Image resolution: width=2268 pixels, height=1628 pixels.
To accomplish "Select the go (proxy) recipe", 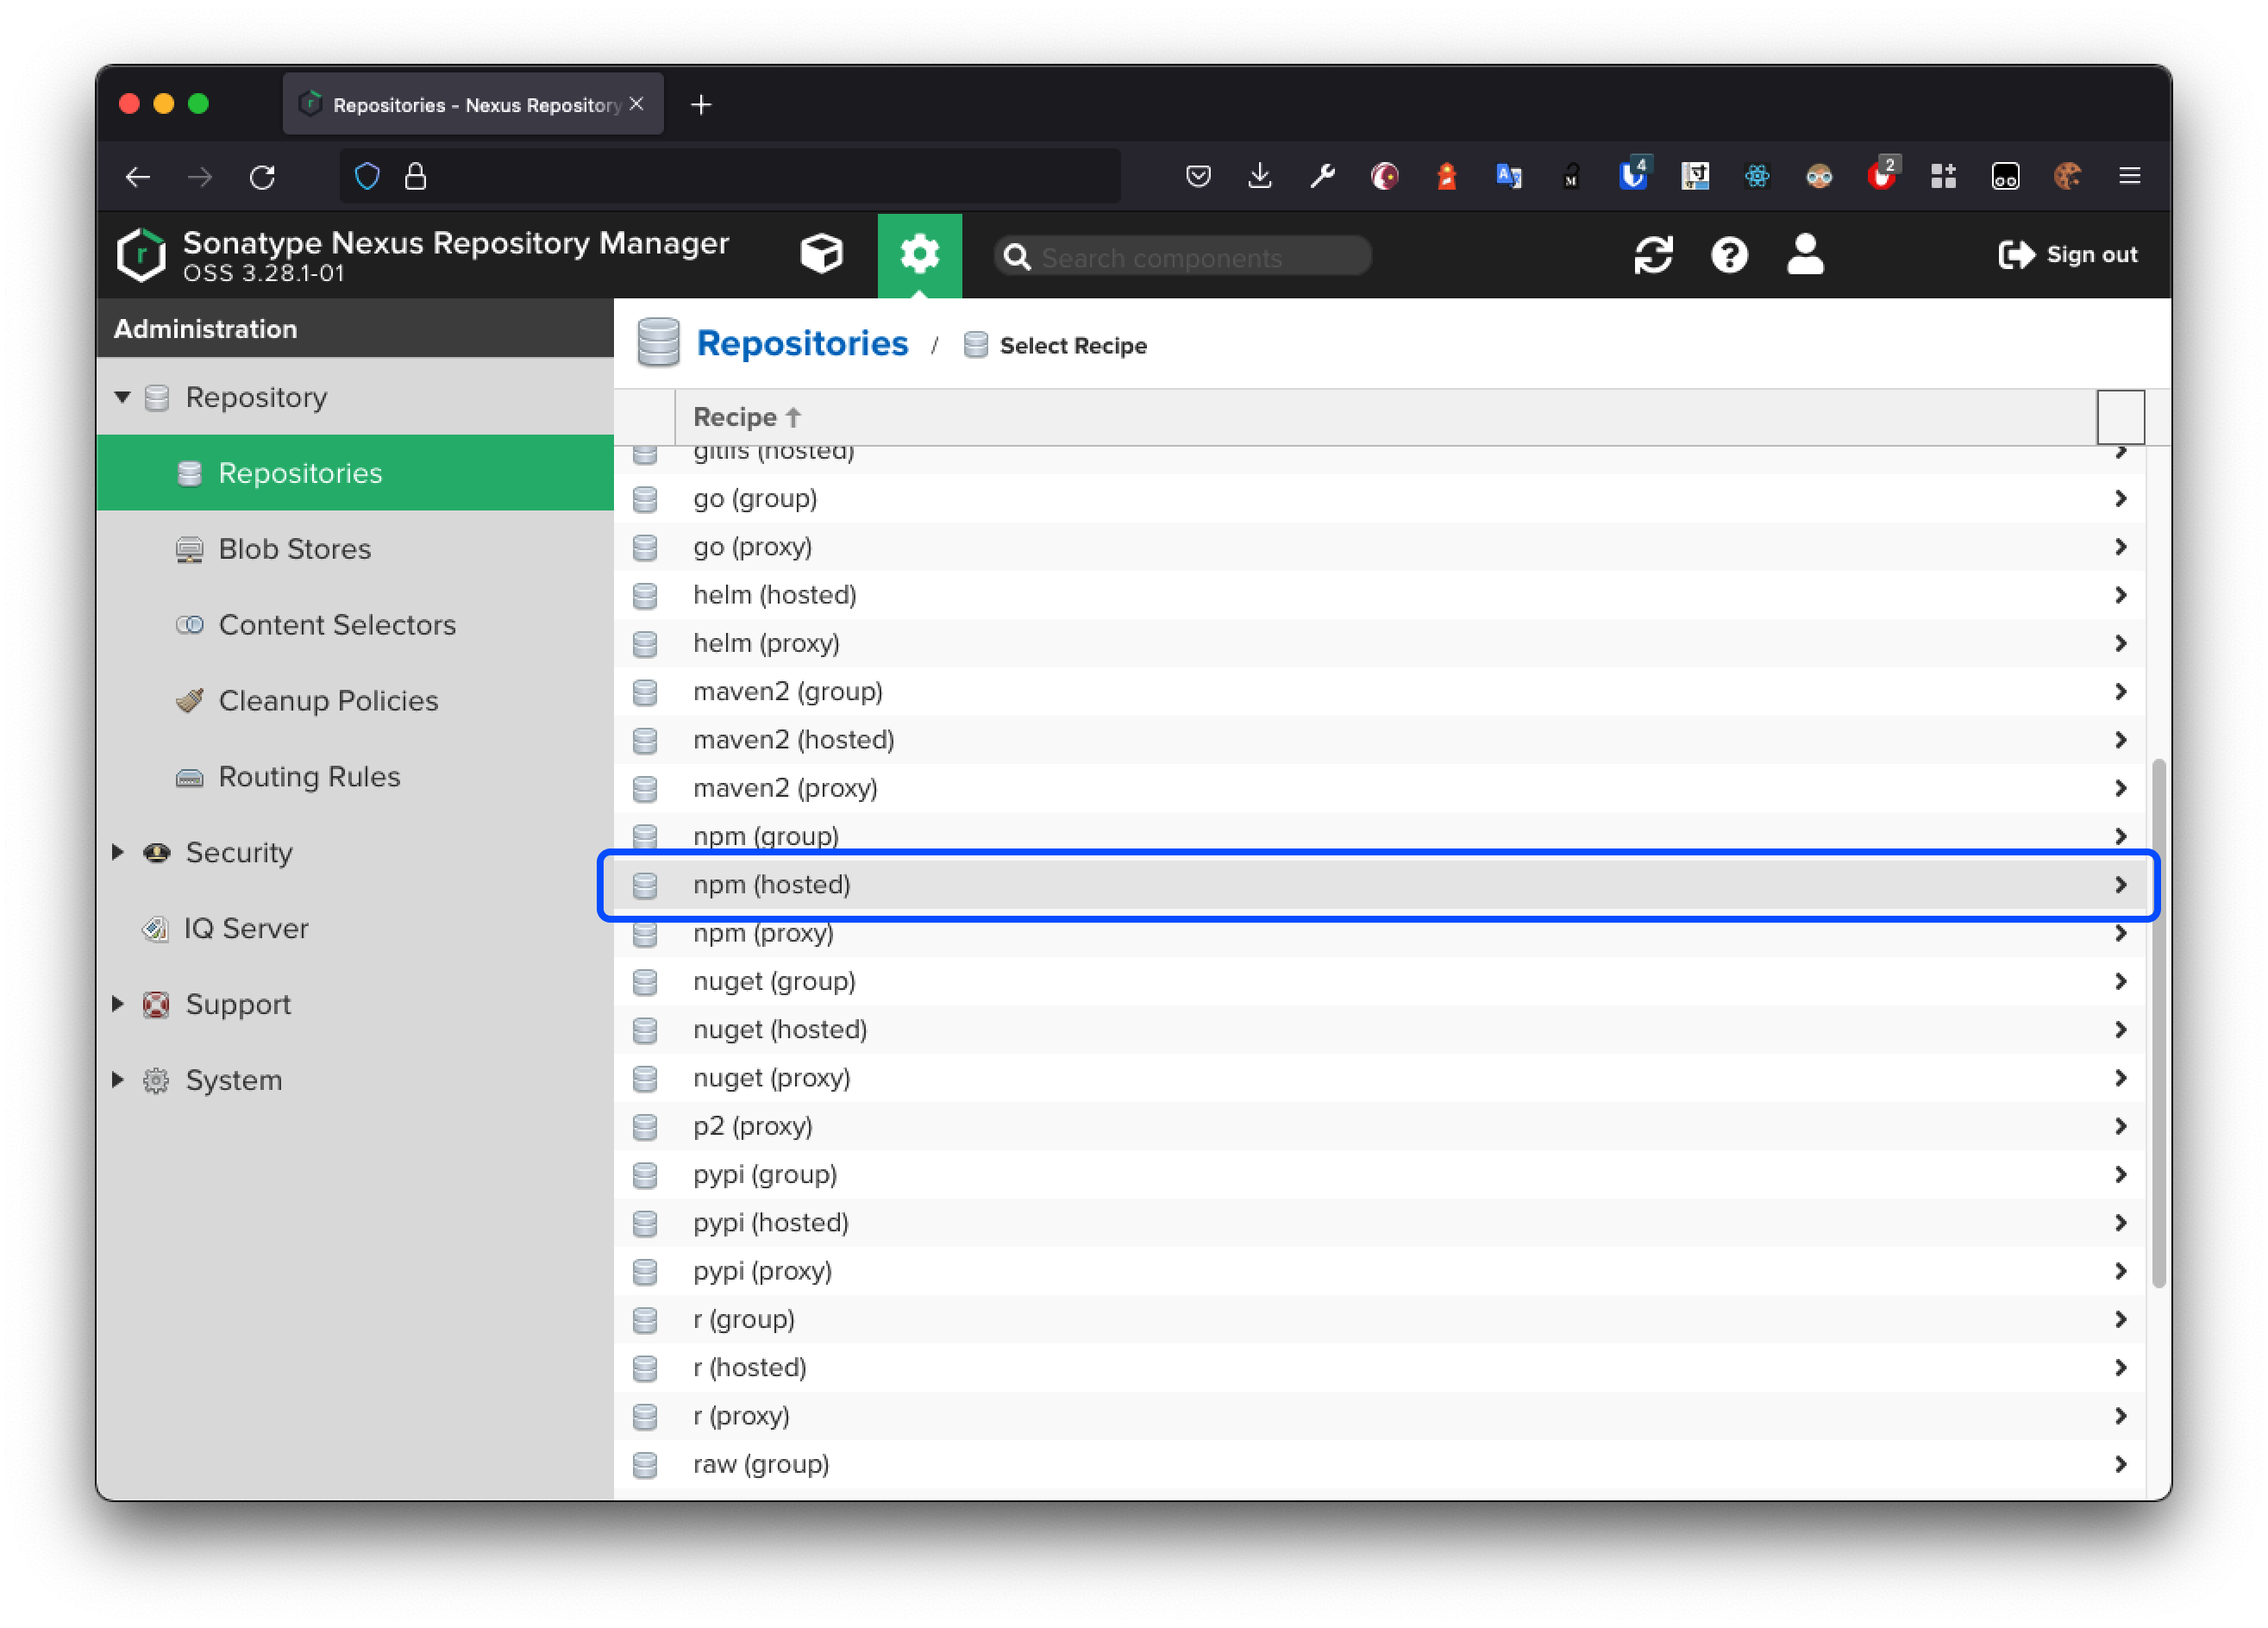I will [x=1379, y=547].
